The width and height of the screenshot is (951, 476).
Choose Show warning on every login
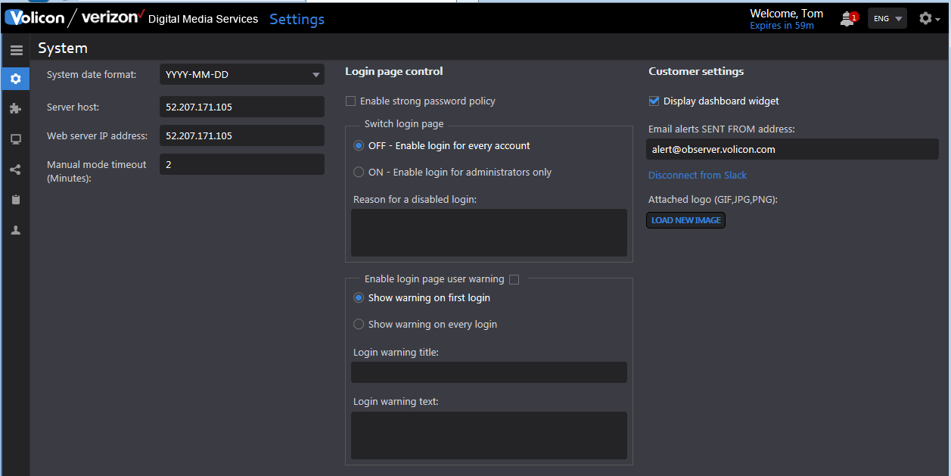(359, 324)
